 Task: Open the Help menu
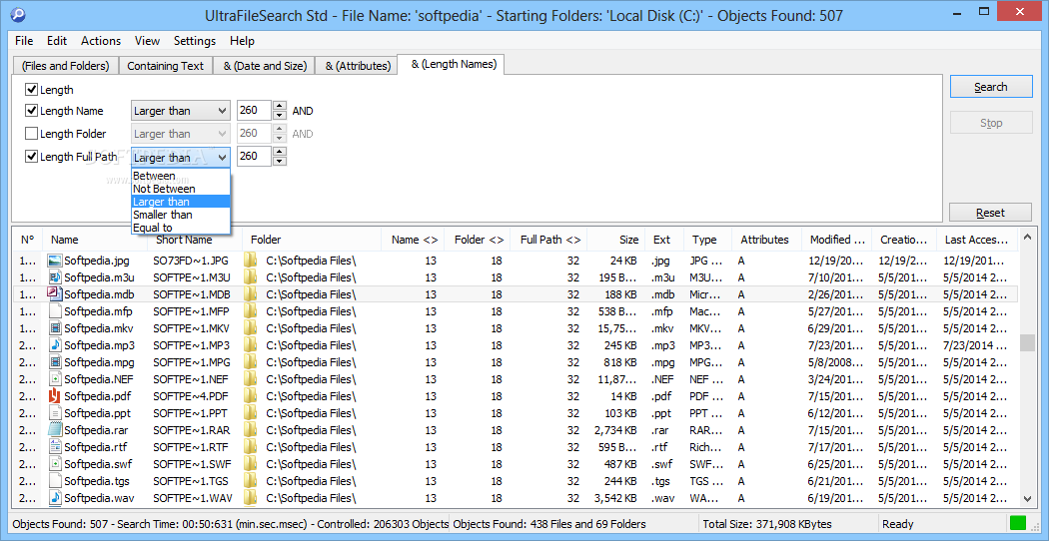point(242,41)
